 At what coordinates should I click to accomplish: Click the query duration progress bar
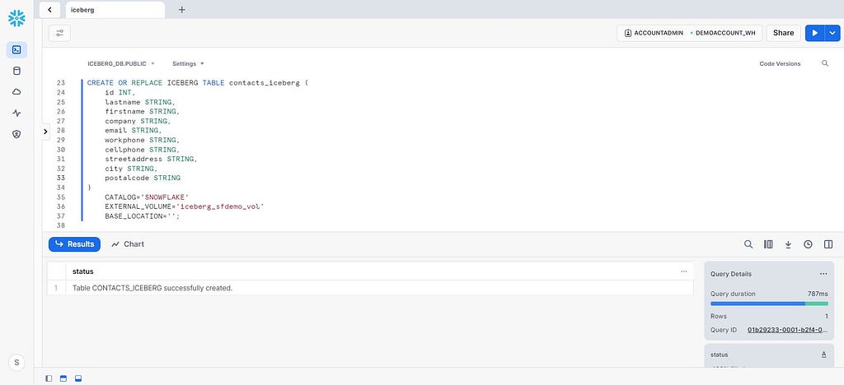[x=769, y=304]
